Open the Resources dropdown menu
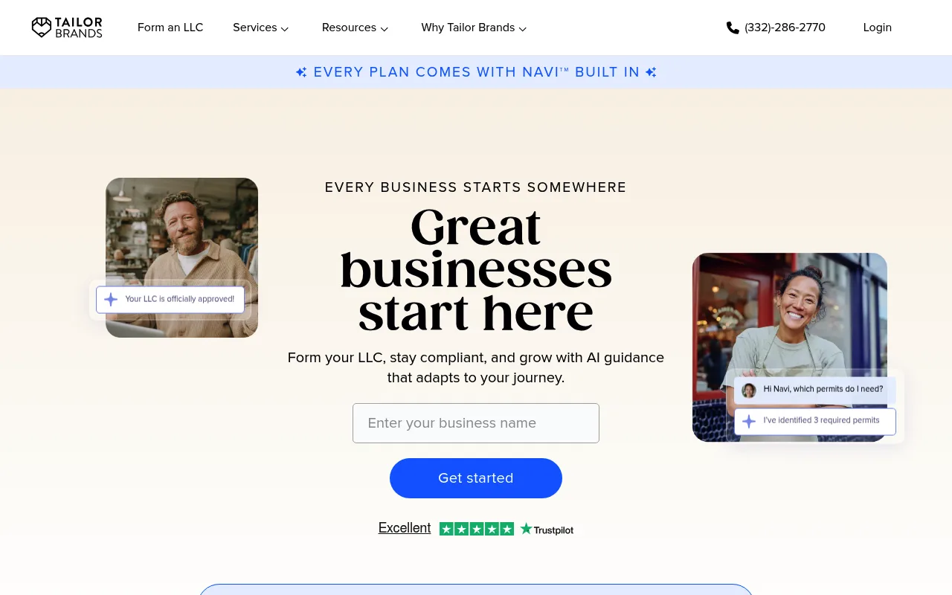Screen dimensions: 952x595 356,28
